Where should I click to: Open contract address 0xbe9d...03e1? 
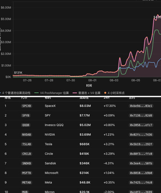click(141, 106)
